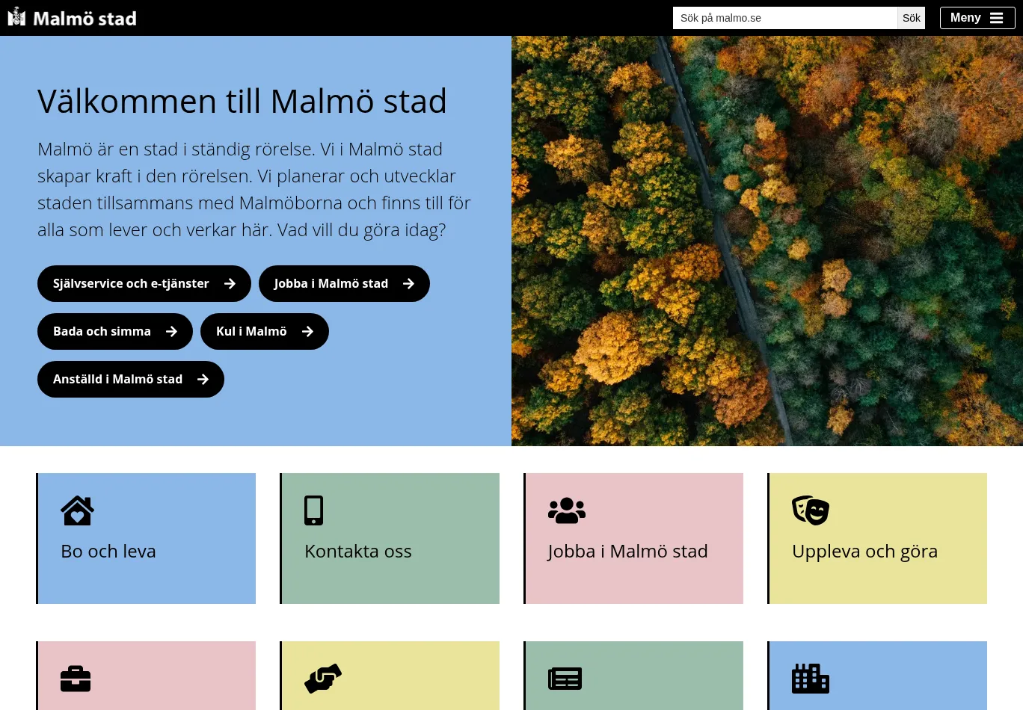Click the briefcase icon
The image size is (1023, 710).
click(x=76, y=679)
